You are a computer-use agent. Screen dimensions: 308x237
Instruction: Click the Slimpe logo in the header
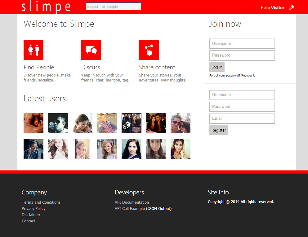(x=46, y=7)
